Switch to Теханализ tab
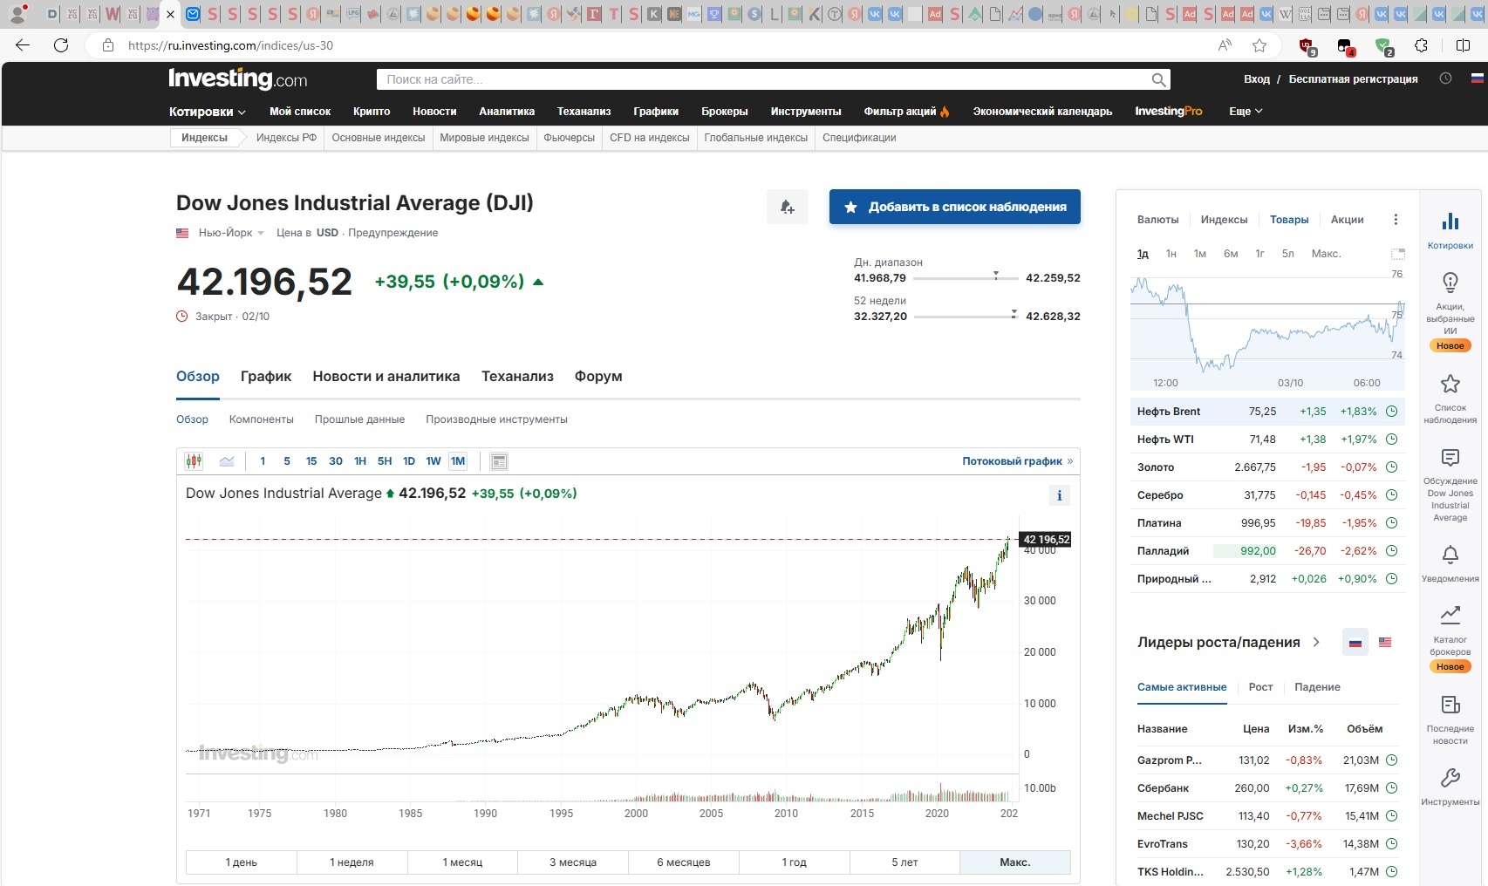Screen dimensions: 1488x886 [x=517, y=377]
